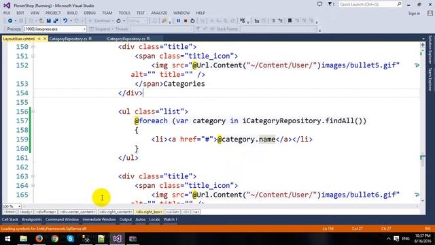435x245 pixels.
Task: Open the Navigate Backward history dropdown arrow
Action: (x=15, y=21)
